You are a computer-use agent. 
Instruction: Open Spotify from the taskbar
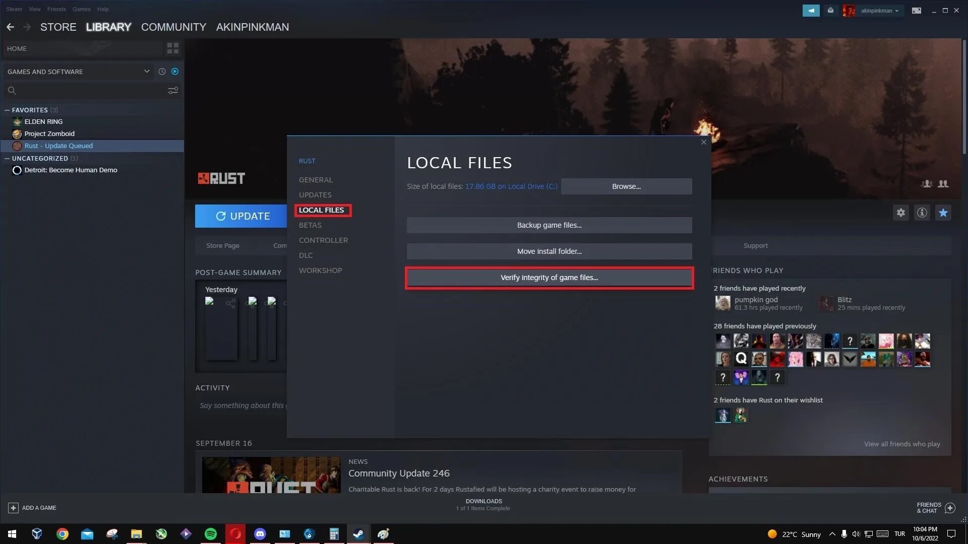point(211,534)
